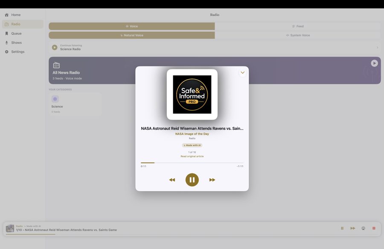Click the Queue bookmark icon
Image resolution: width=384 pixels, height=249 pixels.
(6, 34)
